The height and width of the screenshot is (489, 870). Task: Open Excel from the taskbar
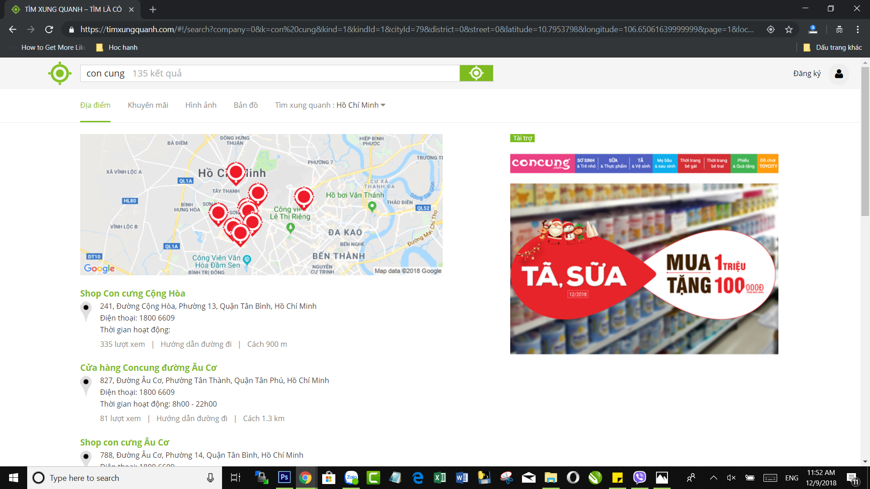tap(440, 478)
